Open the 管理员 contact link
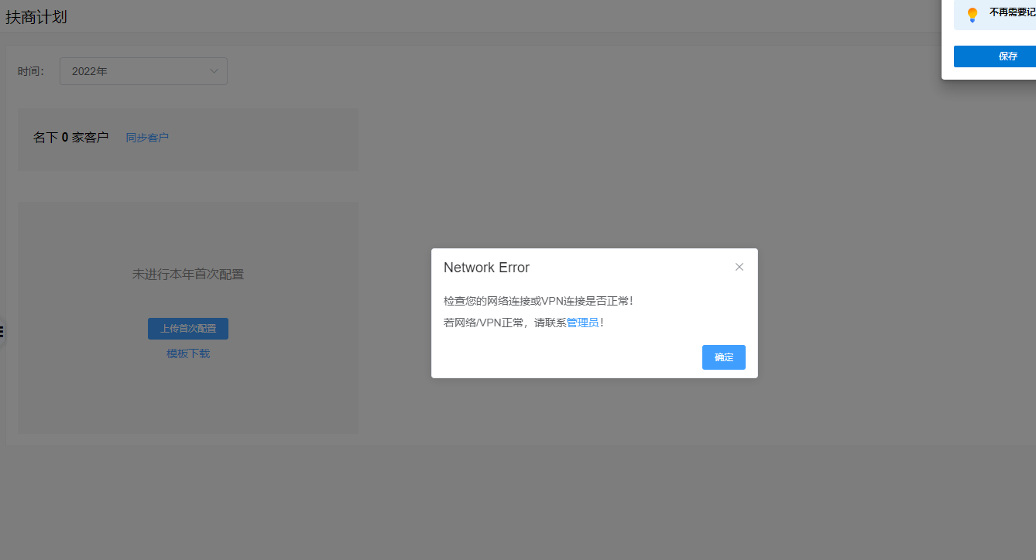Viewport: 1036px width, 560px height. (582, 323)
